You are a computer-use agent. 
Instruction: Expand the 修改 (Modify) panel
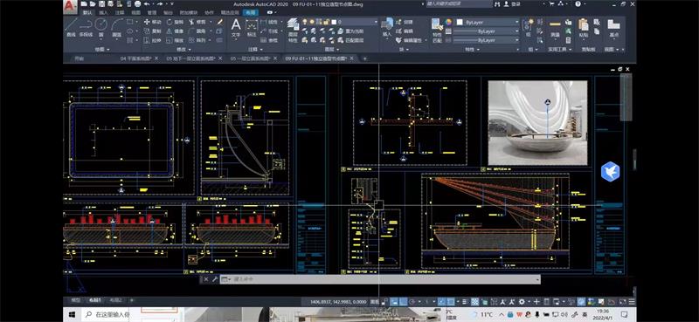(183, 50)
